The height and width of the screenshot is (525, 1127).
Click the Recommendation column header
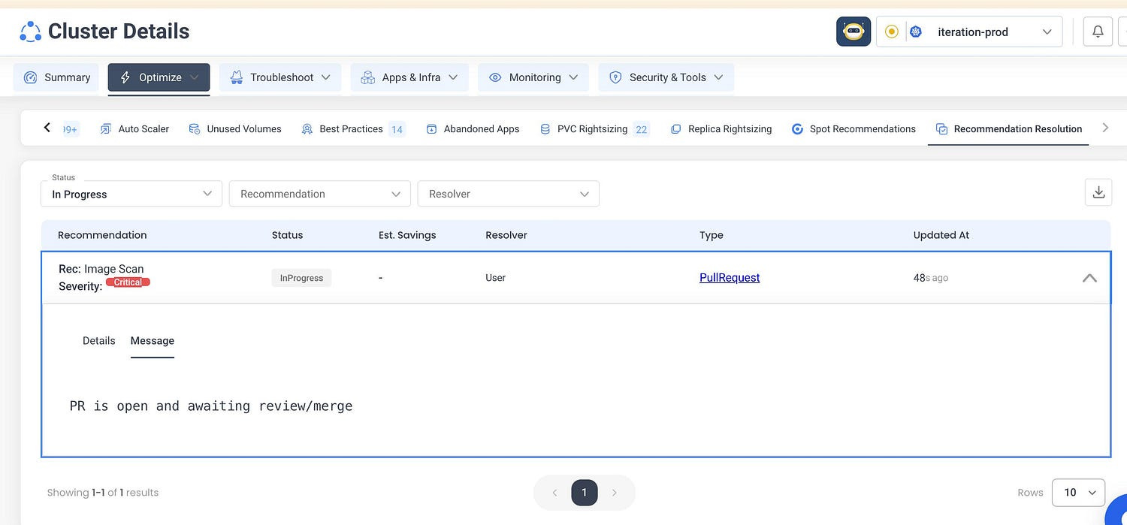(102, 235)
